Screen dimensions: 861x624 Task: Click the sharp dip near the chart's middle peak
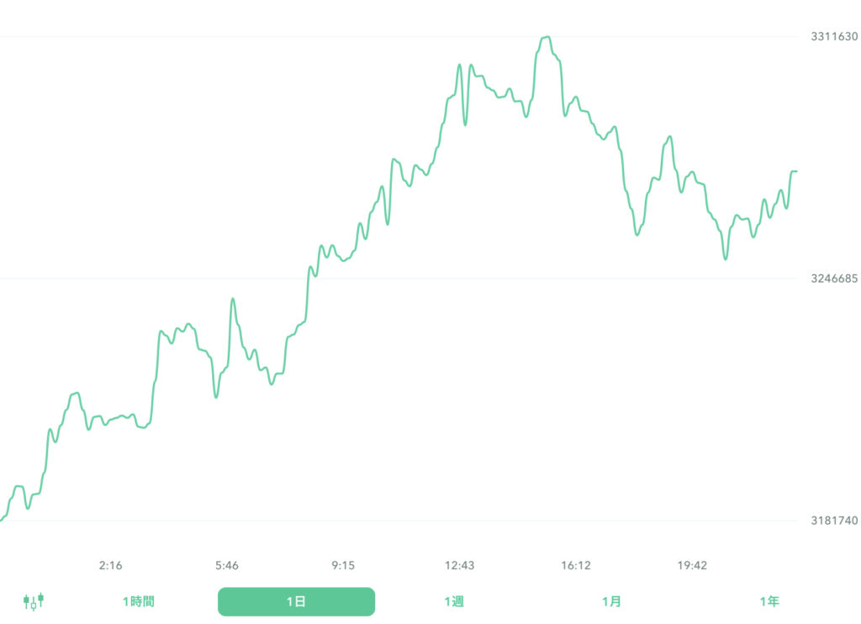tap(465, 126)
